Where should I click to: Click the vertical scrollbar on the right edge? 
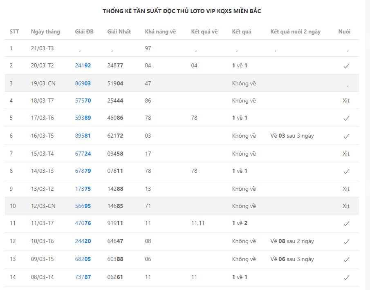(x=368, y=145)
